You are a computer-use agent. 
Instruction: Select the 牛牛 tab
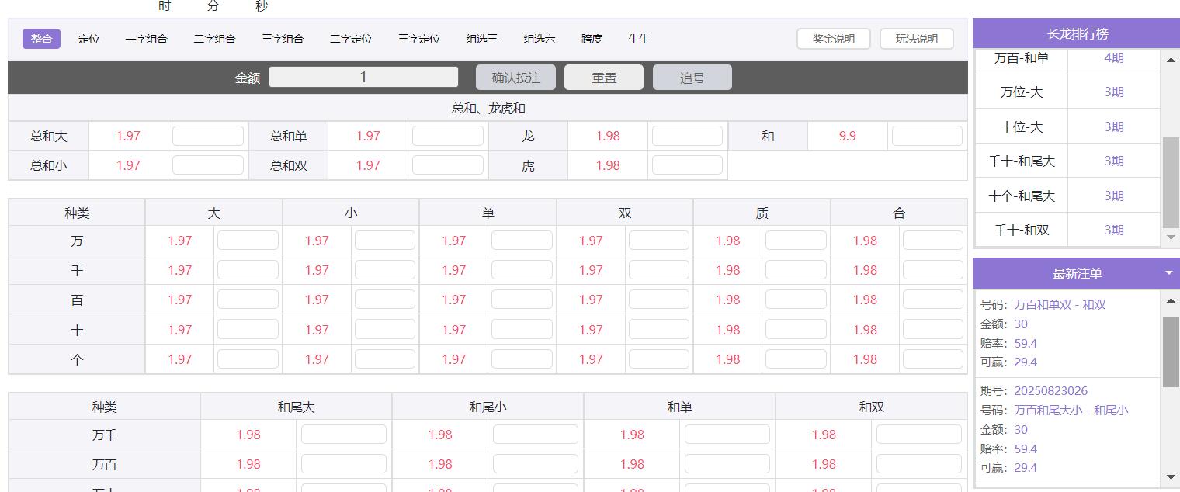point(639,39)
